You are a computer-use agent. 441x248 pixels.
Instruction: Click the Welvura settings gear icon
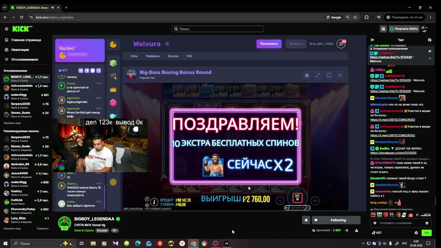tap(167, 44)
